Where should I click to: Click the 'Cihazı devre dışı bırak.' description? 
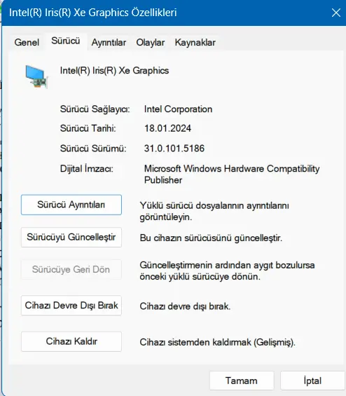(185, 306)
